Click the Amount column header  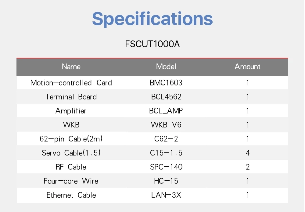click(x=247, y=67)
